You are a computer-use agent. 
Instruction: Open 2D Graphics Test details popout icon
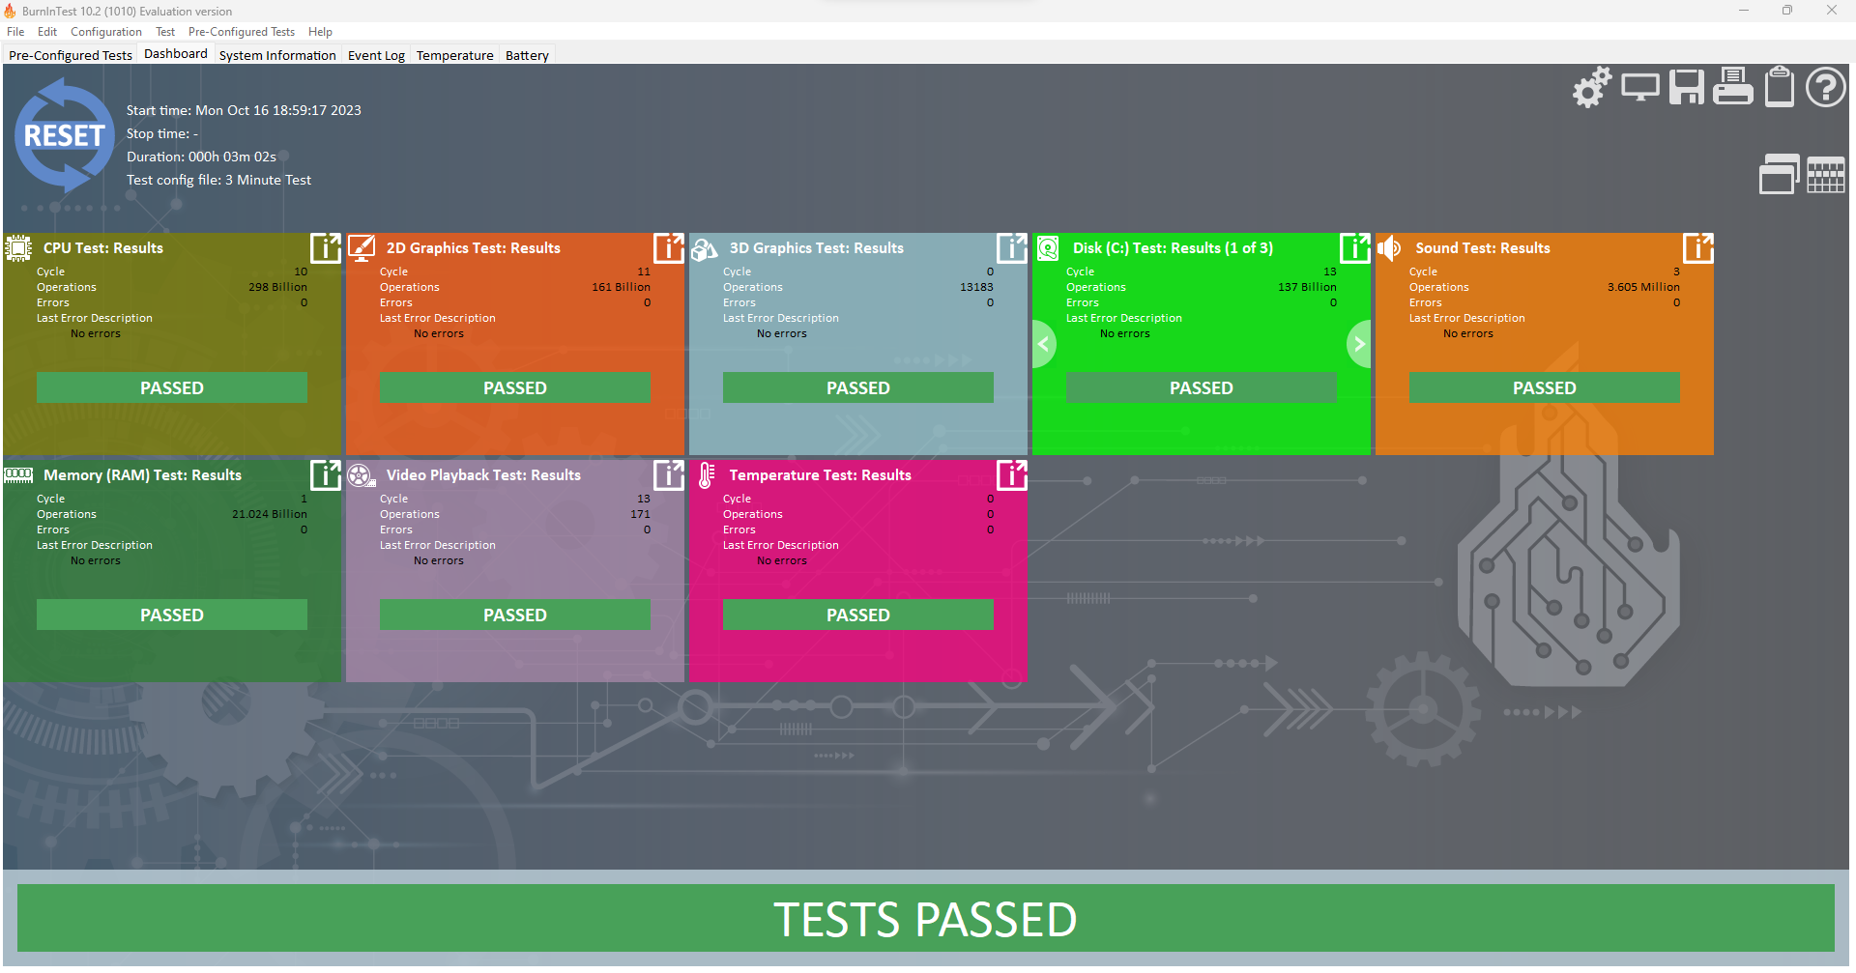[x=669, y=248]
